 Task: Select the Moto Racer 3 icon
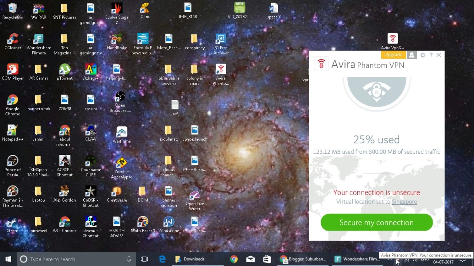[x=143, y=225]
